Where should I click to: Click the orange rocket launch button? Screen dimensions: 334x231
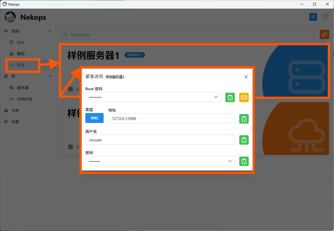coord(324,35)
